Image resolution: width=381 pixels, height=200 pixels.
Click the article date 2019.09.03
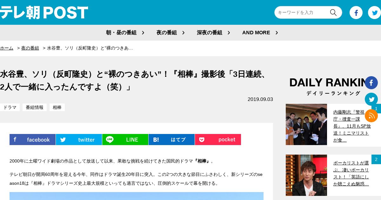click(260, 99)
